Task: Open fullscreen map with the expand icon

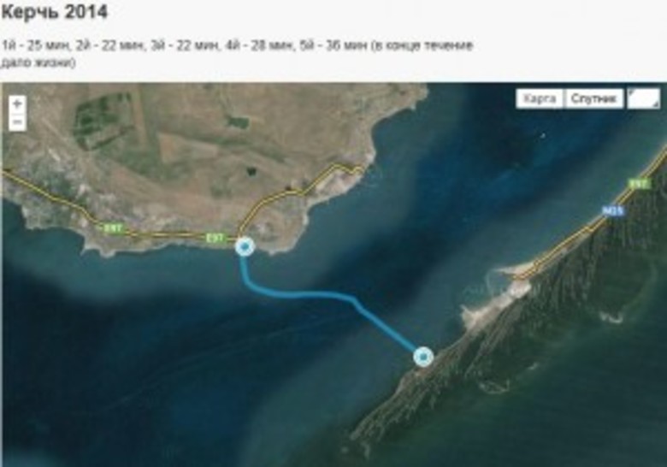Action: pyautogui.click(x=644, y=98)
